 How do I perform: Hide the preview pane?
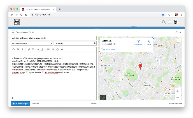(x=175, y=104)
